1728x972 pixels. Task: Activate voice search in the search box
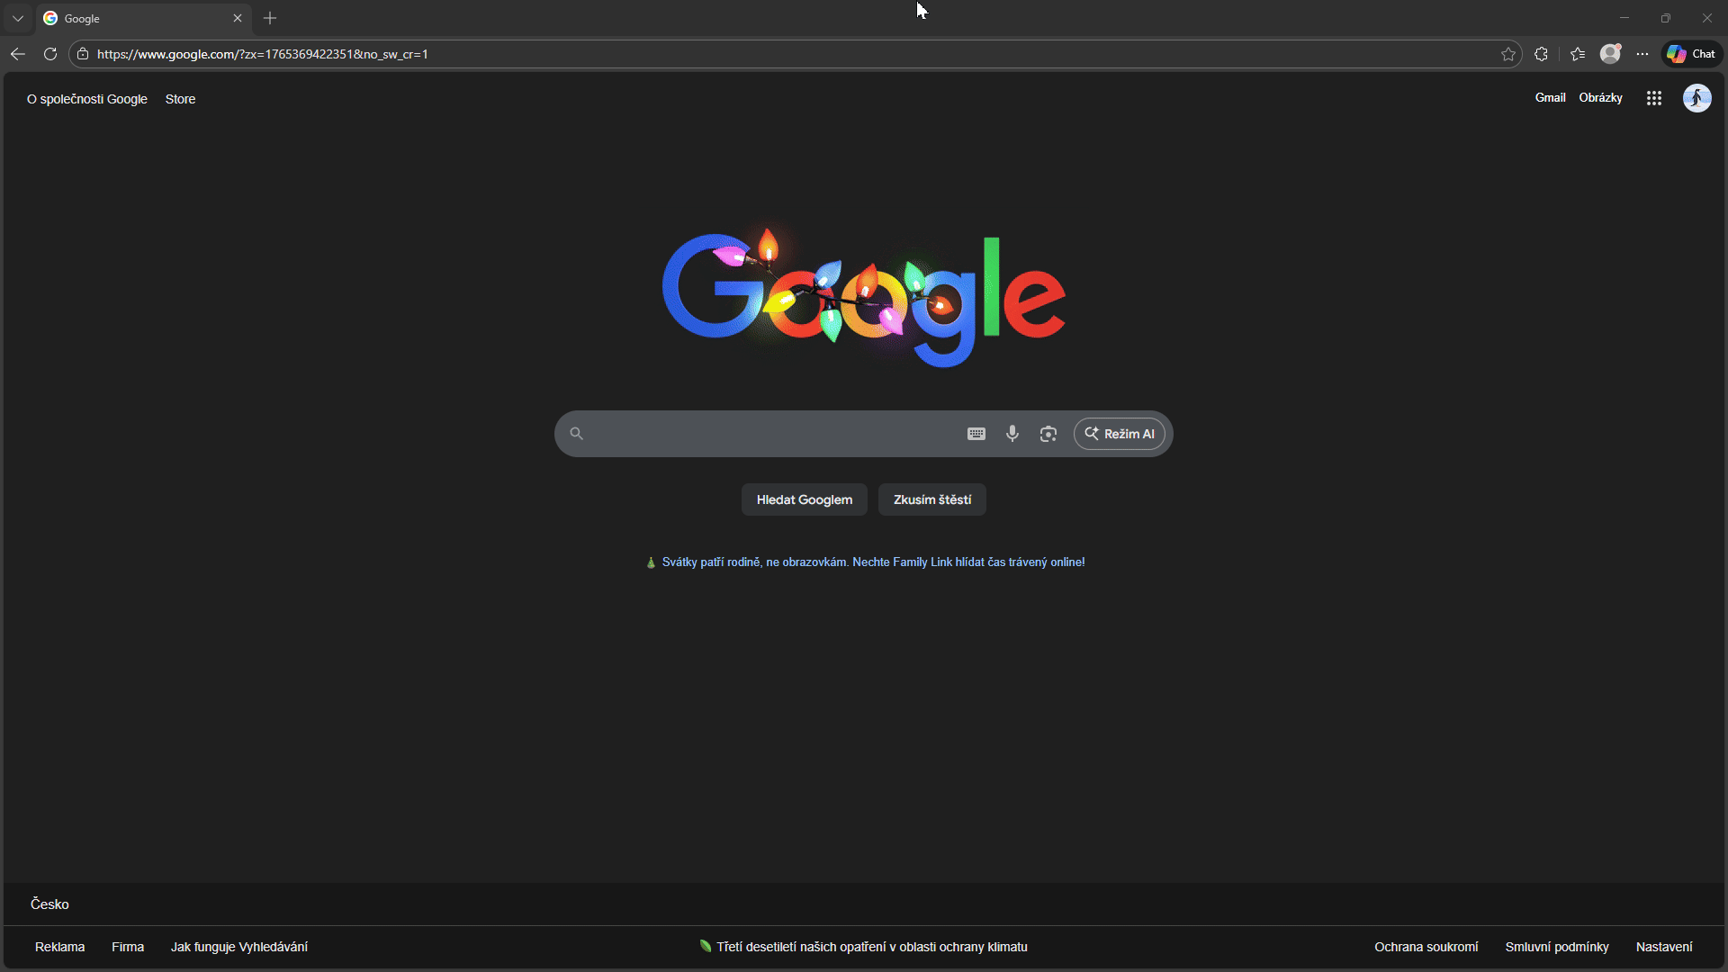(1012, 433)
